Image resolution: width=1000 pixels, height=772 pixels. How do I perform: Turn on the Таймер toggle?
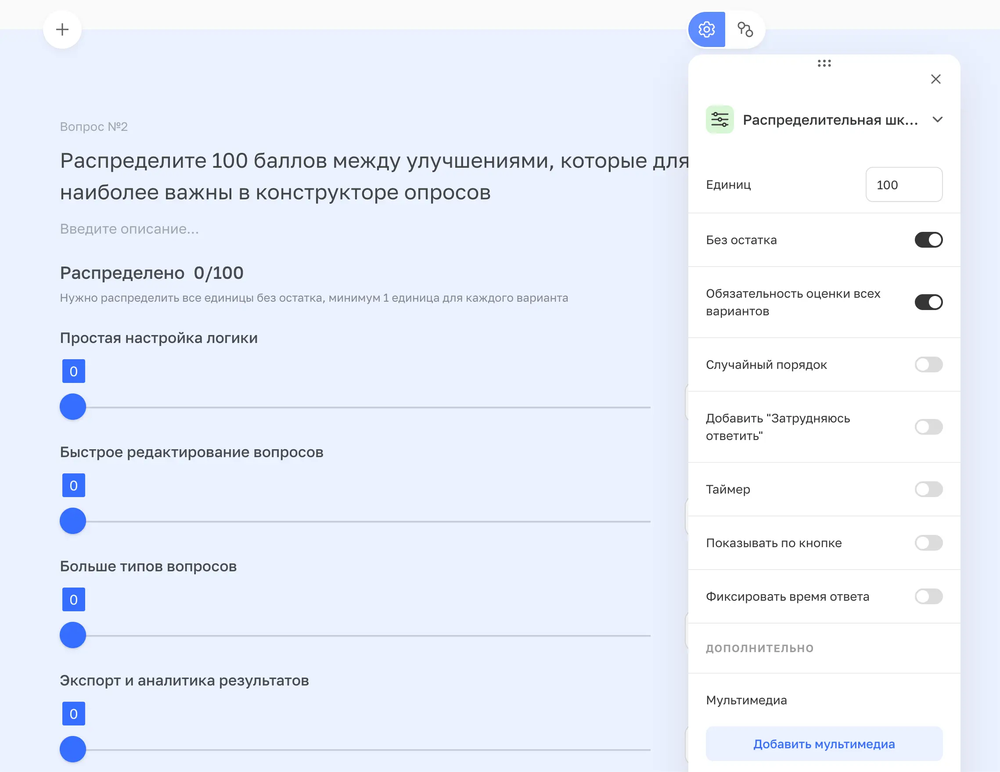pos(928,489)
